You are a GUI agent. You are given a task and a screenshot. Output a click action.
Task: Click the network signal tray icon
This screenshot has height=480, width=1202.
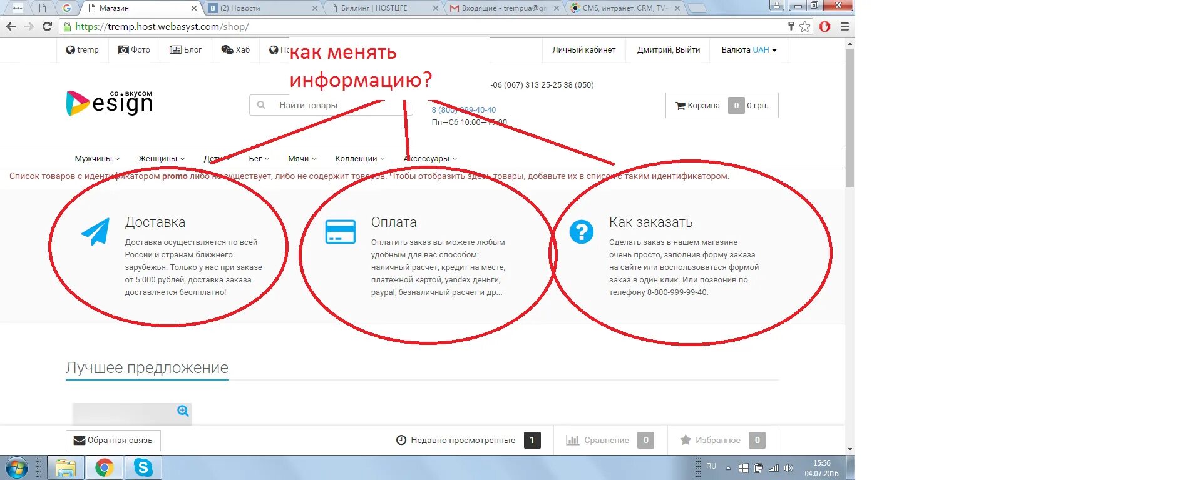click(x=774, y=468)
